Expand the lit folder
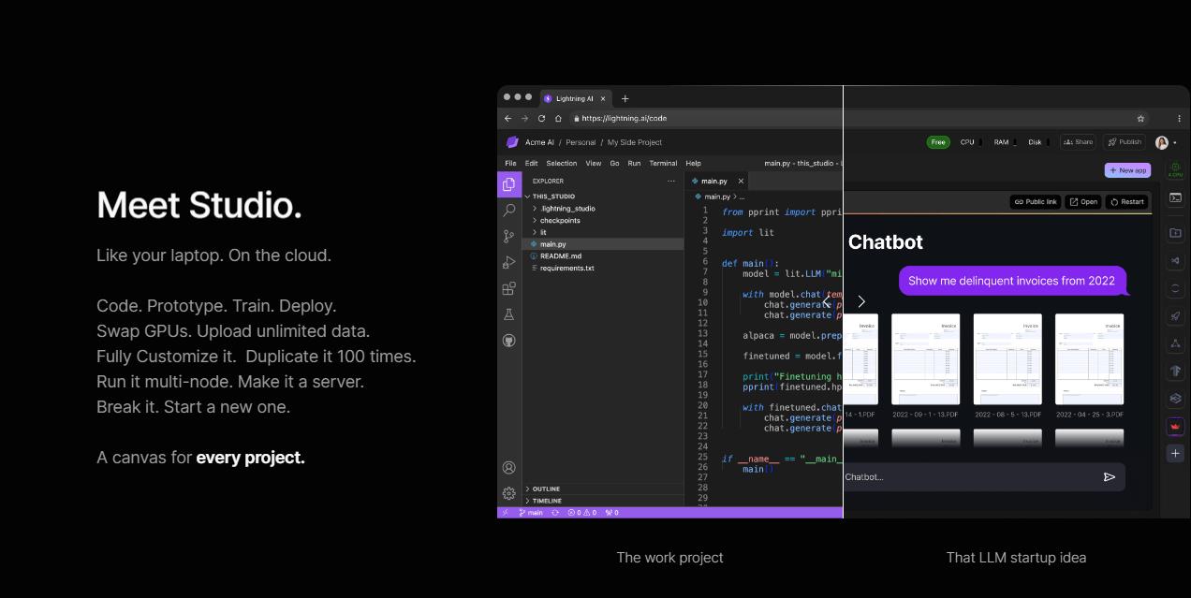Viewport: 1191px width, 598px height. pyautogui.click(x=539, y=232)
